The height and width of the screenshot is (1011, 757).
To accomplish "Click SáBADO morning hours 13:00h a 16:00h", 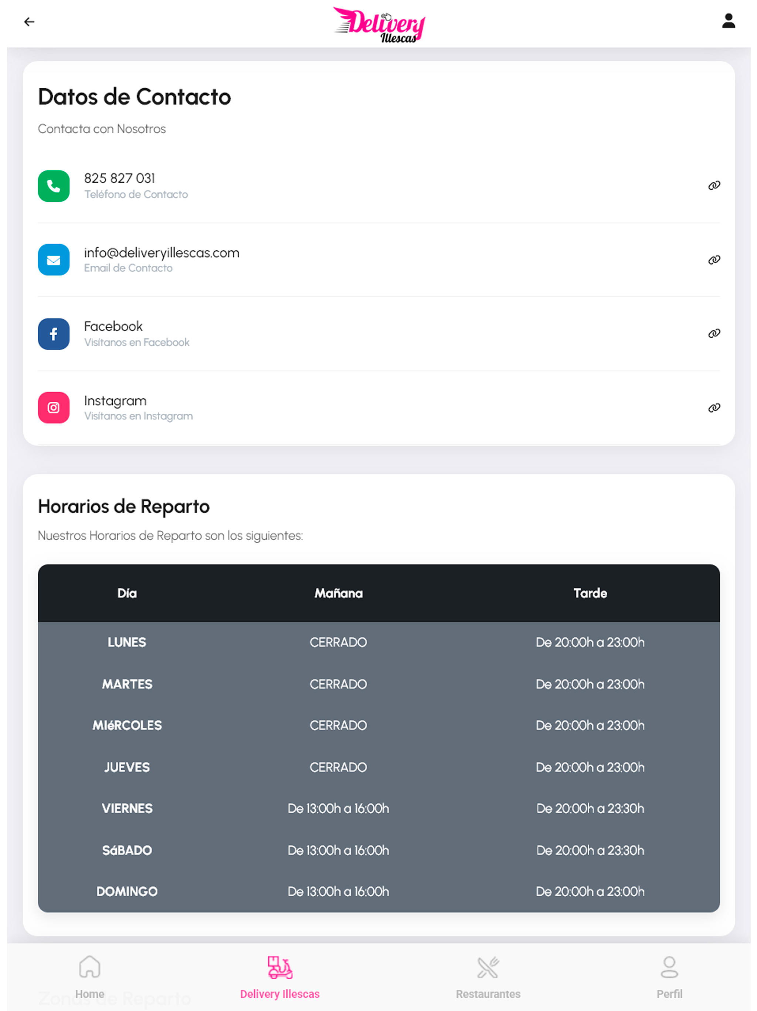I will coord(338,850).
